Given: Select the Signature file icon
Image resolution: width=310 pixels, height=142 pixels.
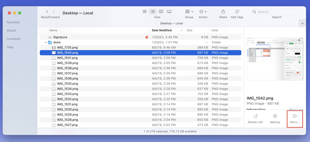Looking at the screenshot, I should coord(50,37).
